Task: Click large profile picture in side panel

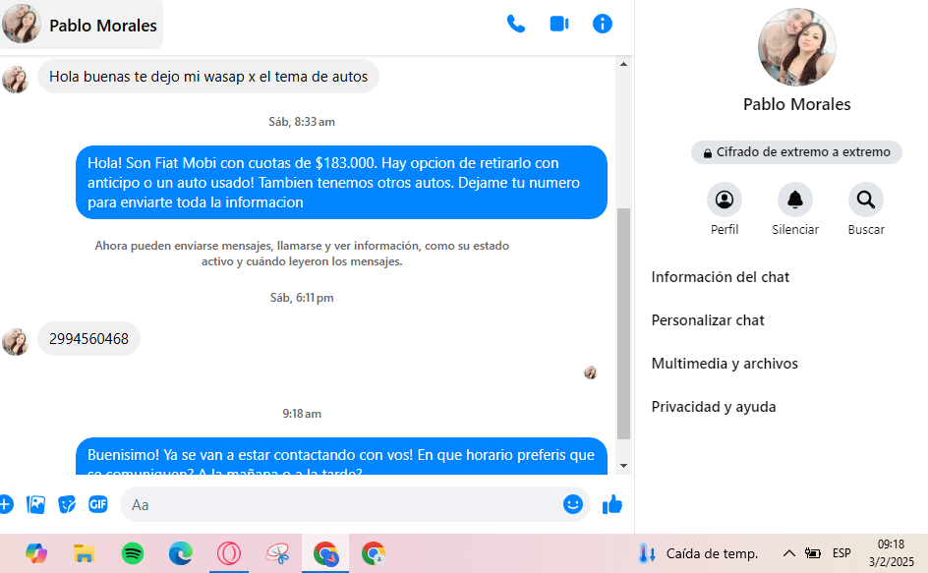Action: tap(796, 47)
